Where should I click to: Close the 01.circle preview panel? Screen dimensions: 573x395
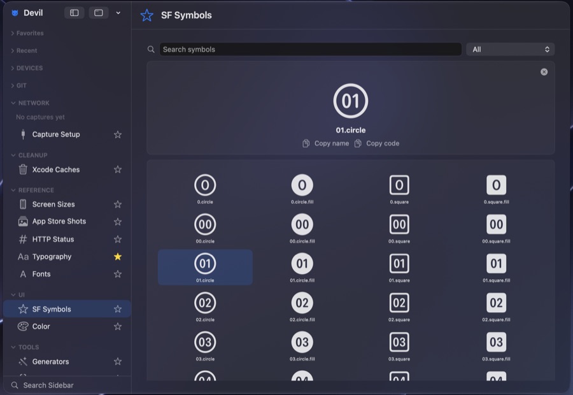tap(544, 72)
